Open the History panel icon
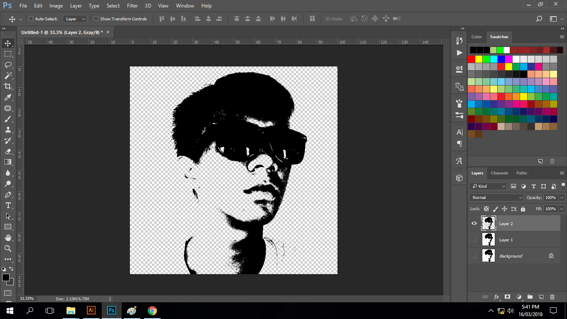Screen dimensions: 567x319 coord(459,41)
